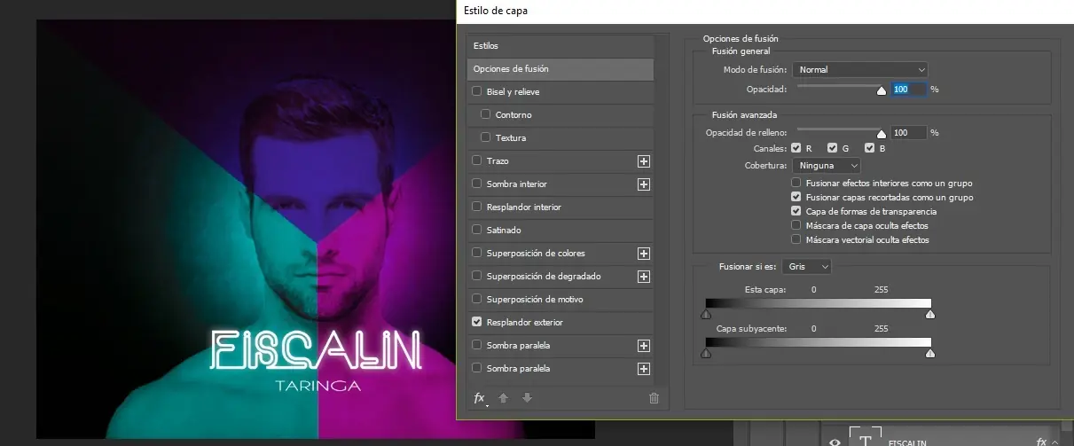This screenshot has width=1074, height=446.
Task: Click the Satinado effect label
Action: (x=504, y=230)
